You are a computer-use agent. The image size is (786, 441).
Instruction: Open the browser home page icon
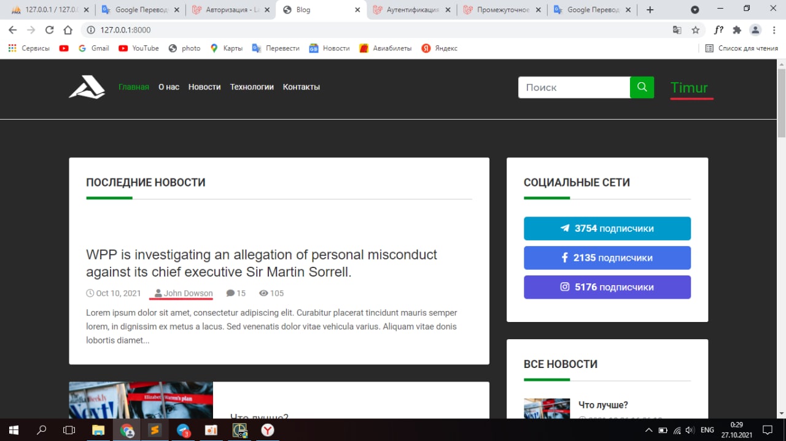(69, 29)
